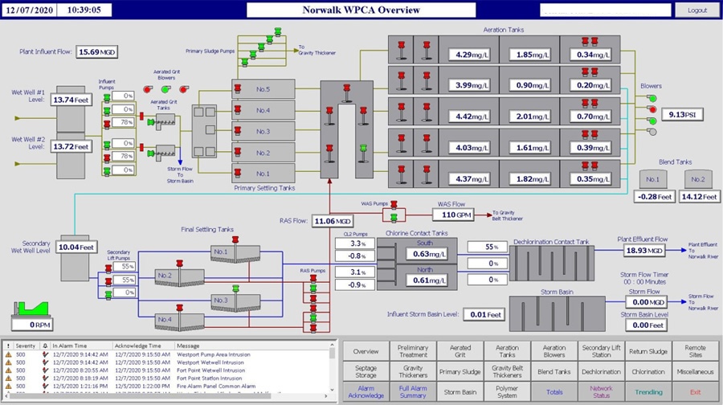Select the Primary Settling Tank No.5 valve icon

[238, 88]
